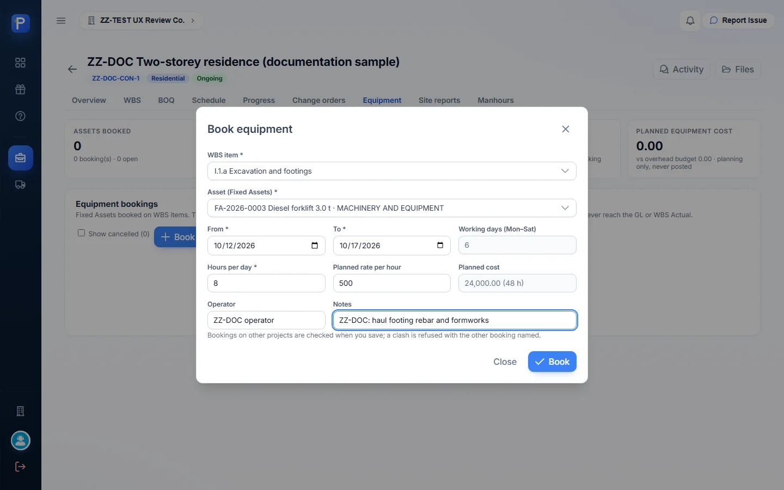Click the logout icon in sidebar
Viewport: 784px width, 490px height.
point(21,467)
